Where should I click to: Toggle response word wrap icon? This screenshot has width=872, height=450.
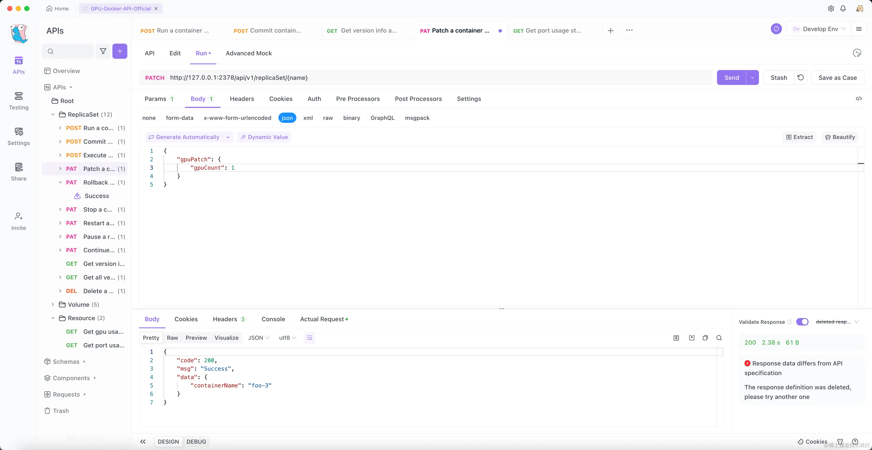coord(309,338)
